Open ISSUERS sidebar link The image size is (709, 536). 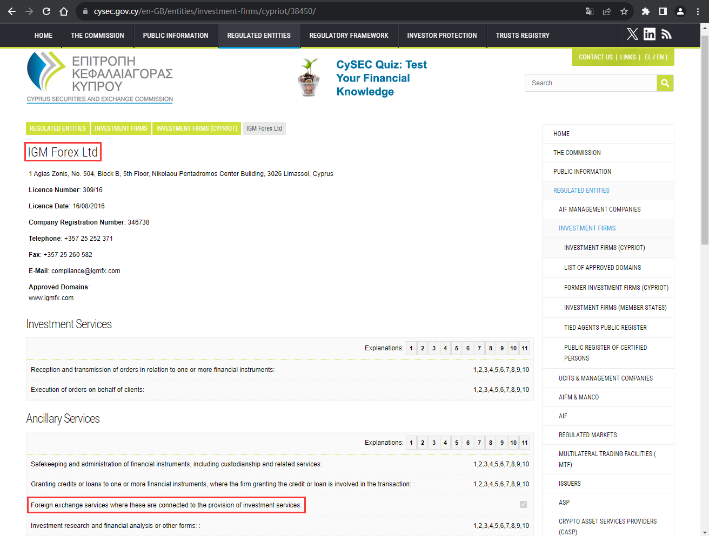point(608,484)
